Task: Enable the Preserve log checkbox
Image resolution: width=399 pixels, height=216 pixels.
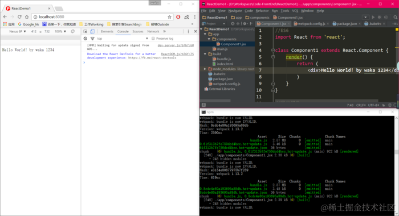Action: click(x=153, y=39)
